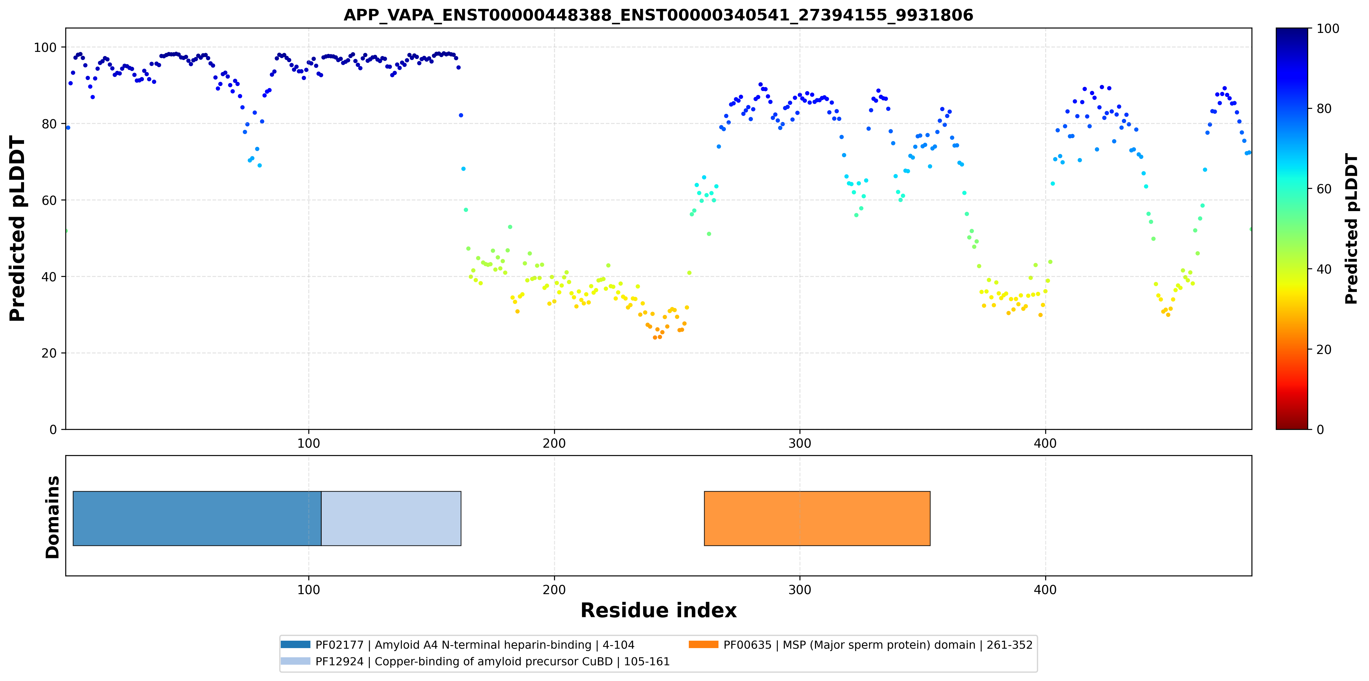Click the left Predicted pLDDT y-axis label
The width and height of the screenshot is (1369, 681).
point(17,229)
